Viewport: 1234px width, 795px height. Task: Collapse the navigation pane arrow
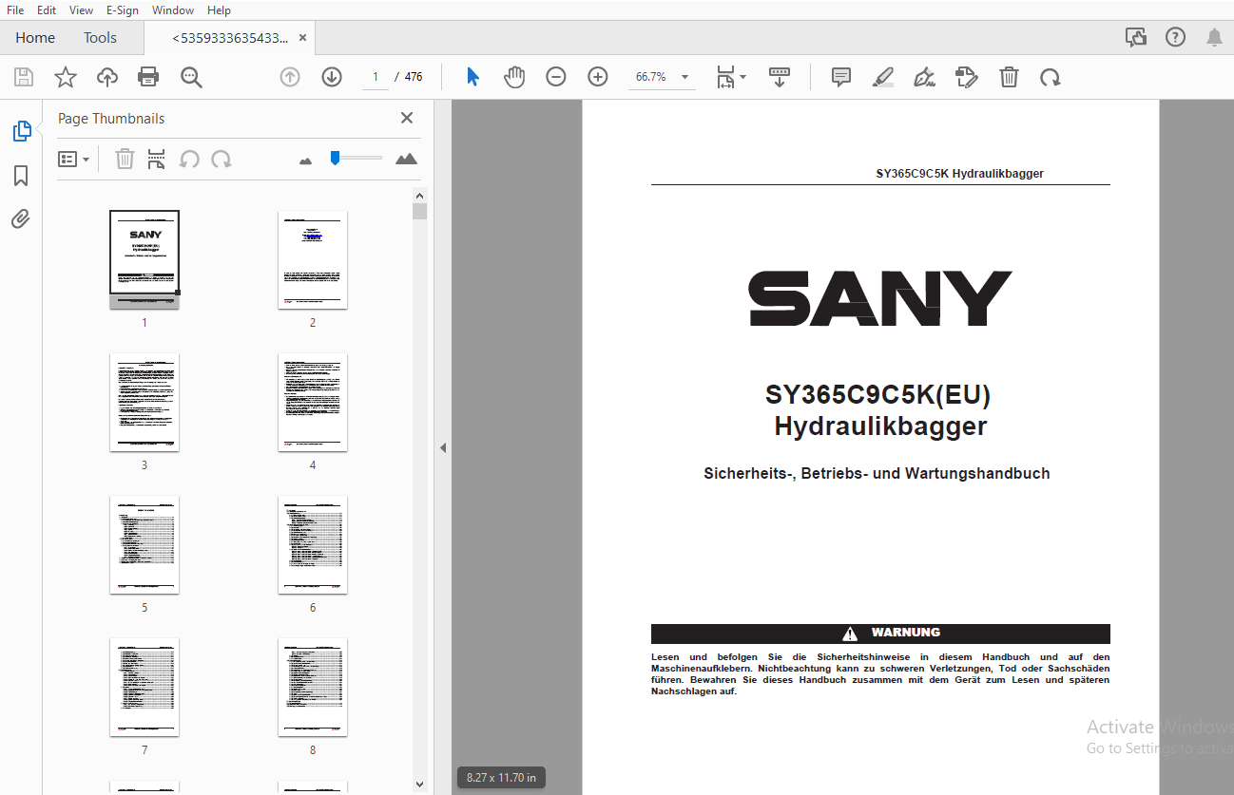point(442,447)
